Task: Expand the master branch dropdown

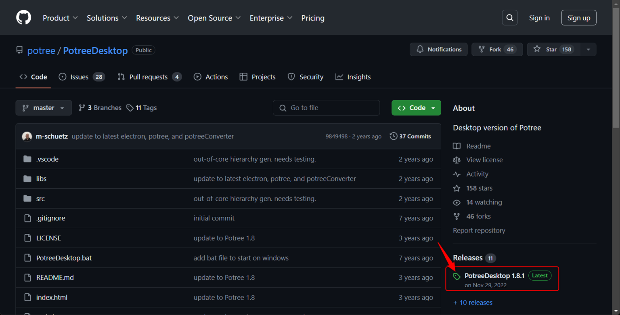Action: coord(44,108)
